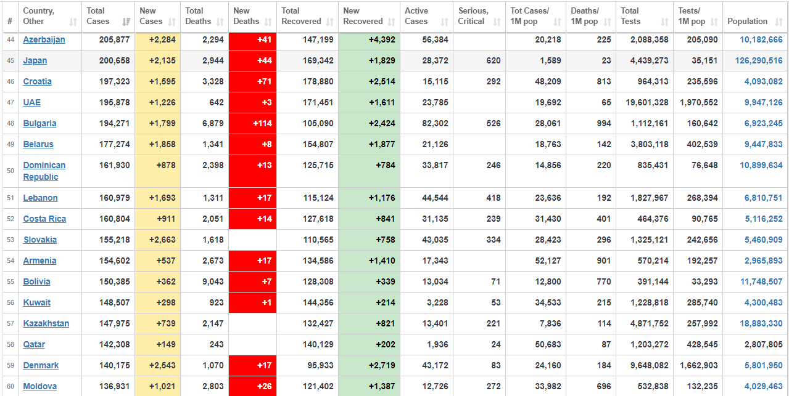The image size is (789, 396).
Task: Select Bulgaria new deaths +114 cell
Action: pos(253,123)
